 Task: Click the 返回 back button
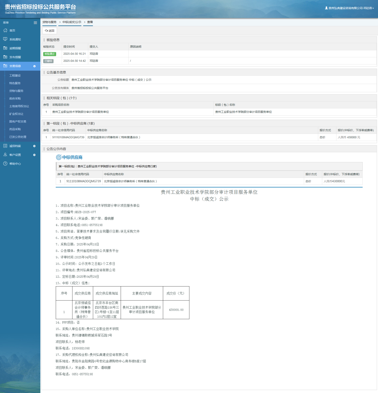50,31
